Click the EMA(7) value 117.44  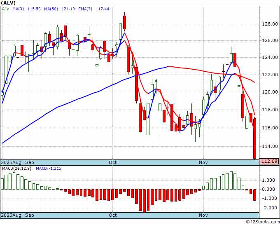point(103,9)
